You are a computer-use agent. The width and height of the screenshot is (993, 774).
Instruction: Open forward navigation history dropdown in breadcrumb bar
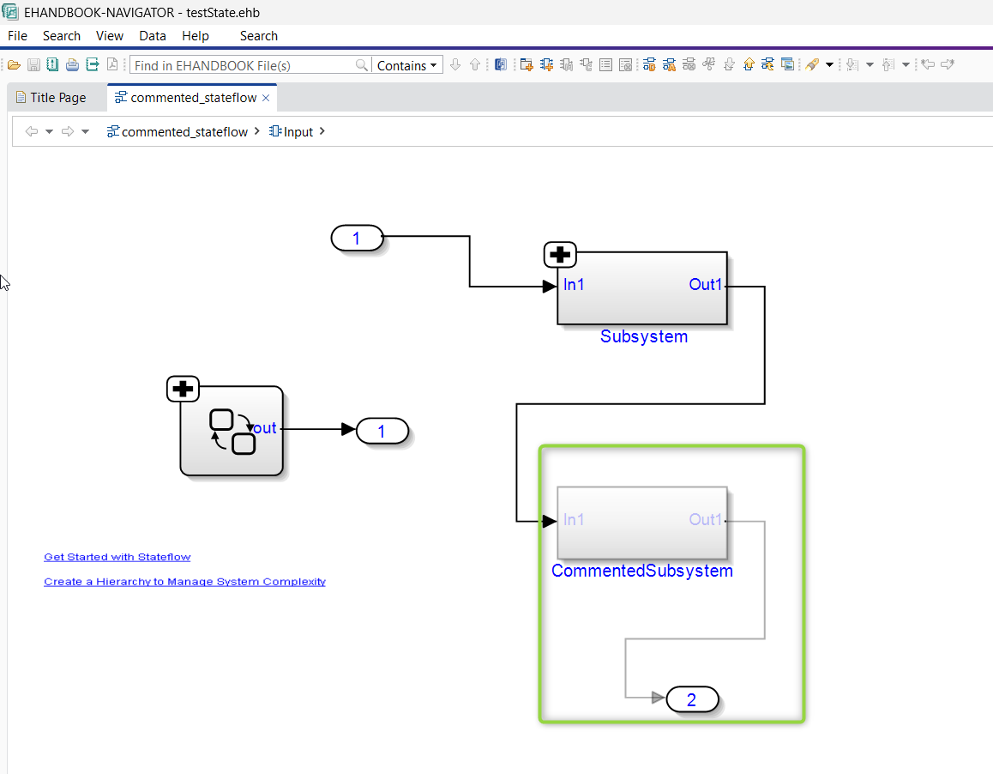pyautogui.click(x=85, y=132)
